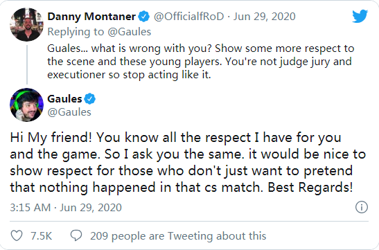Open Gaules' avatar with green headphones

[26, 105]
